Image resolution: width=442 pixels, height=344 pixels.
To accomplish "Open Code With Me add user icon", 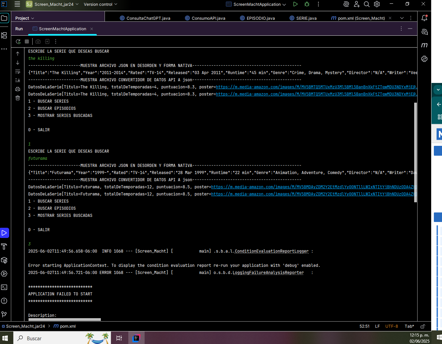I will (x=356, y=4).
